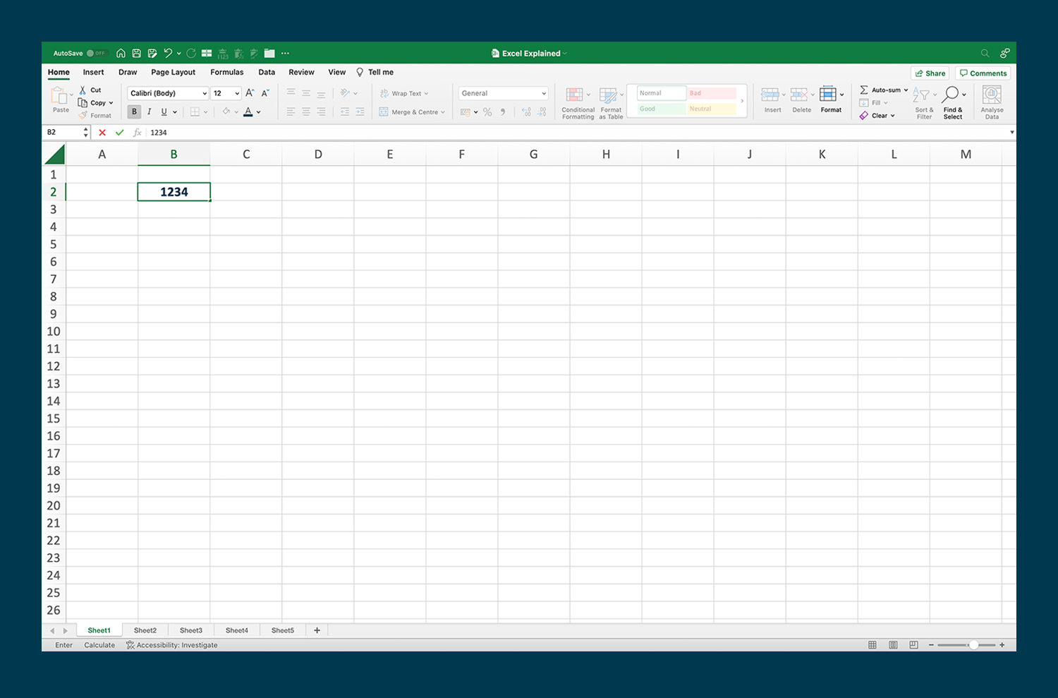Apply percent number style

(x=487, y=112)
